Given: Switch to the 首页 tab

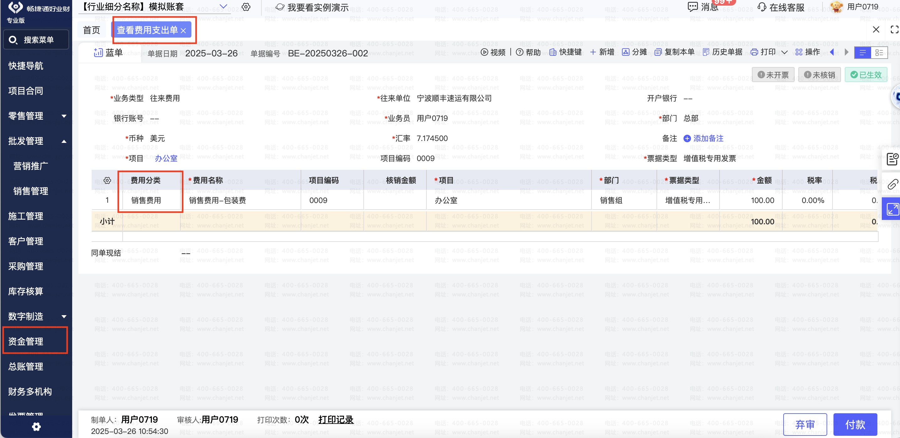Looking at the screenshot, I should 92,30.
